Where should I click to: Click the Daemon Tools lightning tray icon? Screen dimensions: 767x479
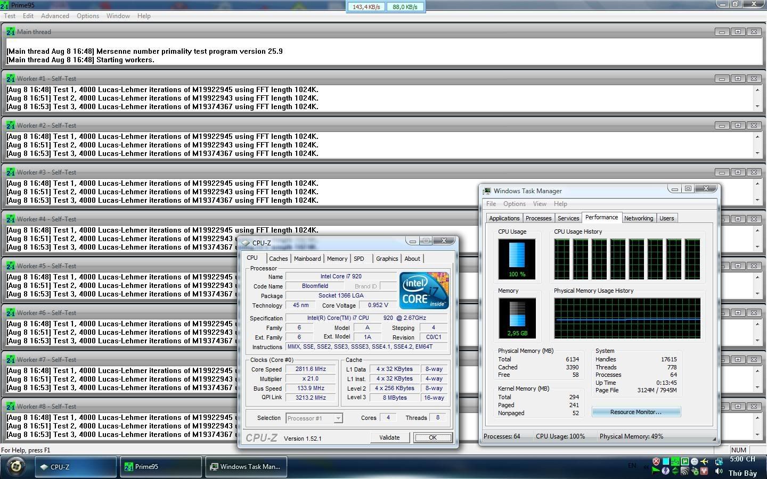(666, 471)
